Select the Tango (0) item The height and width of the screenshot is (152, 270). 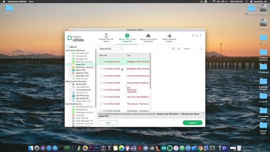pos(80,115)
